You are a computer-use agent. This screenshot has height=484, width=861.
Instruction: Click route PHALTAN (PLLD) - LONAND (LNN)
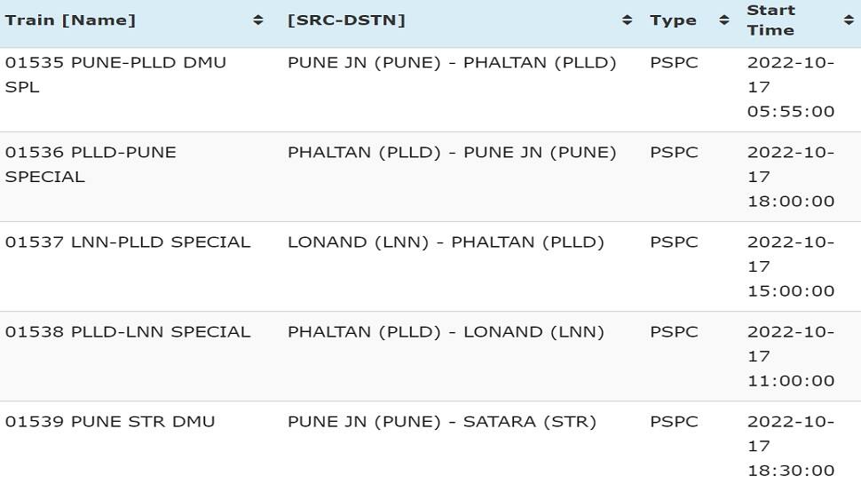[446, 332]
